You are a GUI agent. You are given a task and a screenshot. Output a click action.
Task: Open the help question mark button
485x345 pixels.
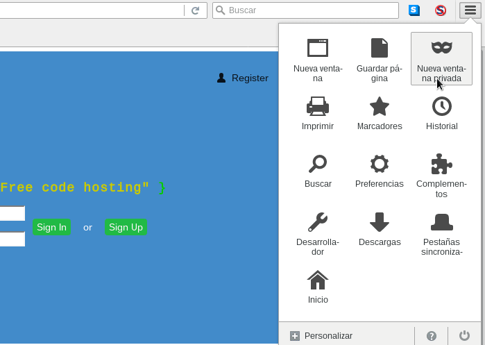(432, 336)
